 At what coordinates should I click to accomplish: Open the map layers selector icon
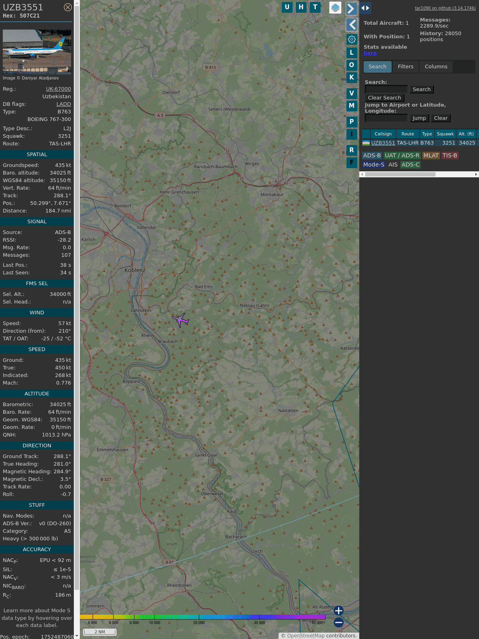click(x=335, y=8)
